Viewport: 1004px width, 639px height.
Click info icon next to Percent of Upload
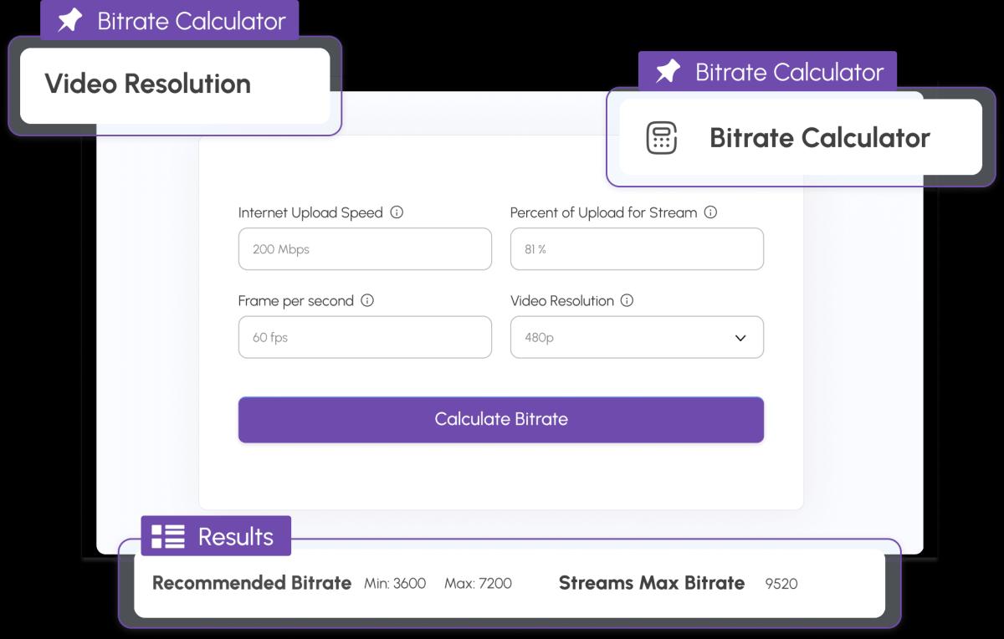[x=710, y=212]
